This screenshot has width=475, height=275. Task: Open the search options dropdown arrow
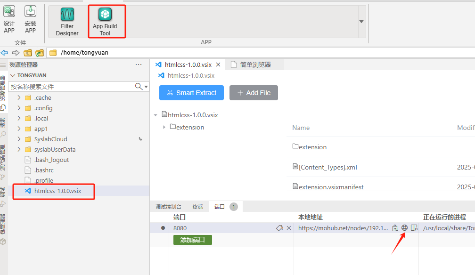(146, 87)
